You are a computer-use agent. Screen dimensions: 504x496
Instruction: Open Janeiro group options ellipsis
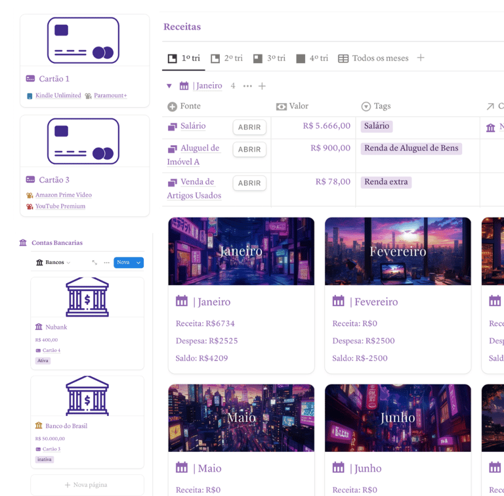pyautogui.click(x=247, y=86)
